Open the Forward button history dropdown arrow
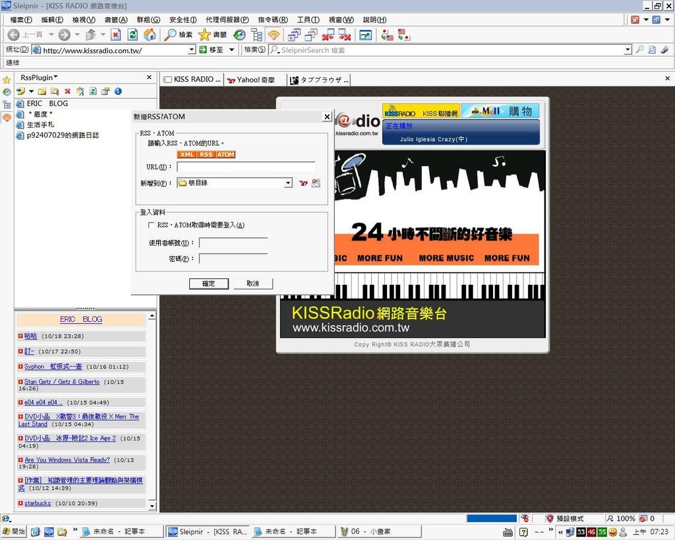The height and width of the screenshot is (540, 675). pyautogui.click(x=77, y=35)
